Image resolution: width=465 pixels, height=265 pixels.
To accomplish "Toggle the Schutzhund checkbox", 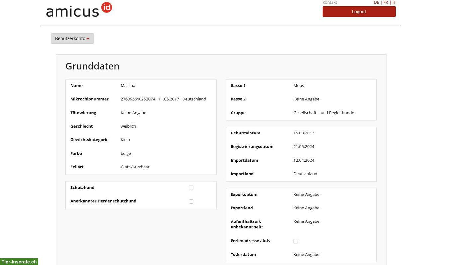I will tap(191, 188).
